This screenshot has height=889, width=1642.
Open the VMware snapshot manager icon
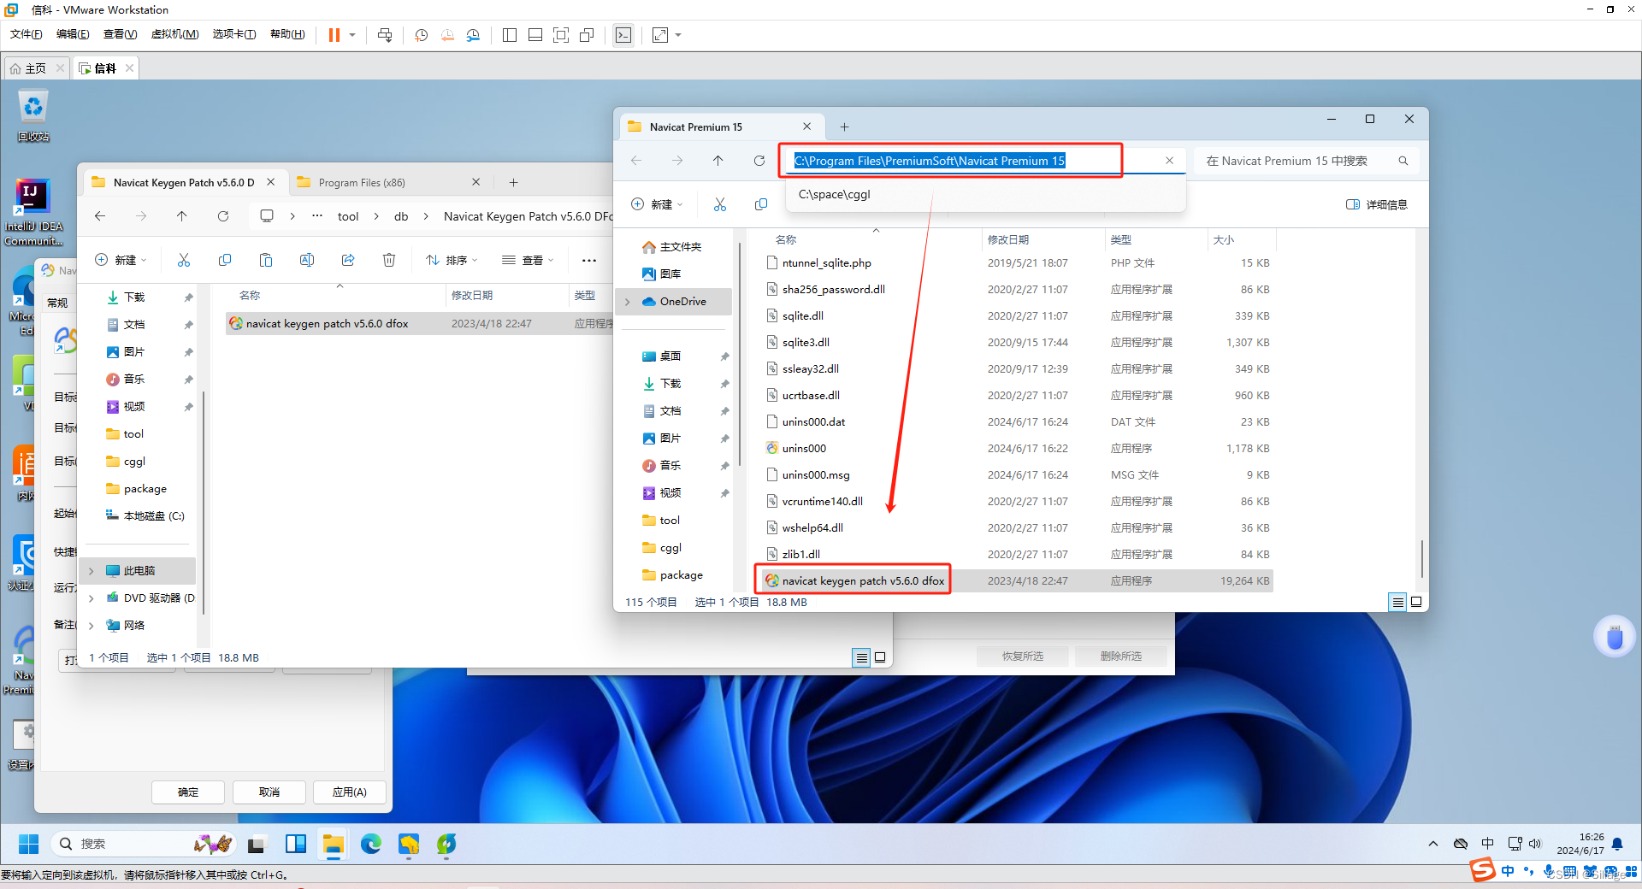pyautogui.click(x=473, y=35)
